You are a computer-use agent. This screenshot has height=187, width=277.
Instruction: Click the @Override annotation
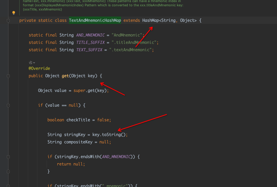[x=39, y=69]
